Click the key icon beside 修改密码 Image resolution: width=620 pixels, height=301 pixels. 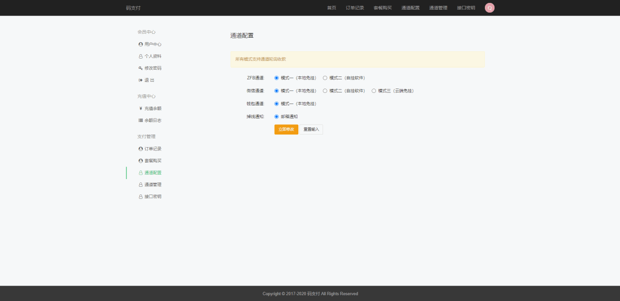[140, 68]
